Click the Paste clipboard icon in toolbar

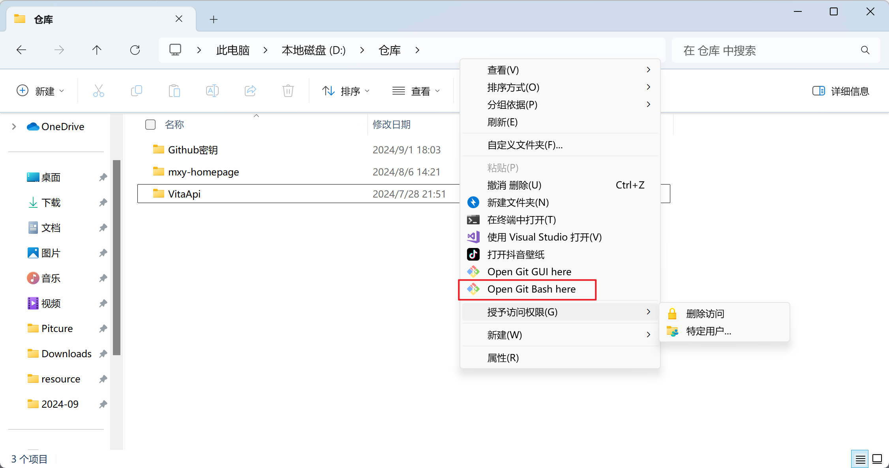click(174, 91)
